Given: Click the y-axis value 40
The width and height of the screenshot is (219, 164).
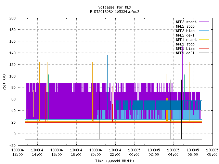Looking at the screenshot, I should coord(13,111).
